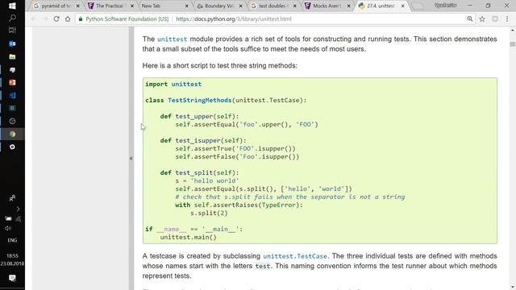Viewport: 516px width, 290px height.
Task: Open the Action Center notifications
Action: point(12,278)
